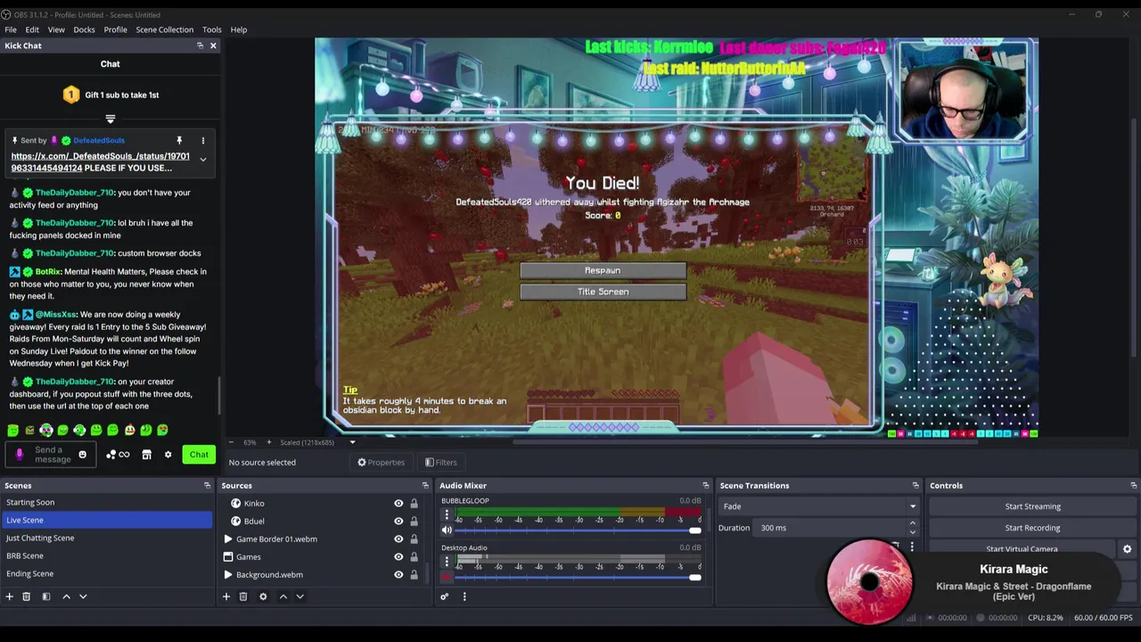Select the BRB Scene
This screenshot has width=1141, height=642.
[x=107, y=556]
